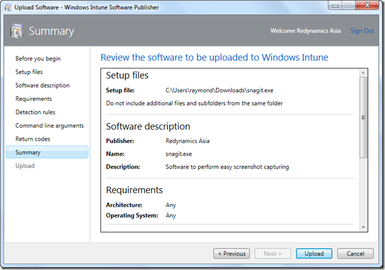The width and height of the screenshot is (385, 270).
Task: Open the Requirements step in the sidebar
Action: (x=33, y=99)
